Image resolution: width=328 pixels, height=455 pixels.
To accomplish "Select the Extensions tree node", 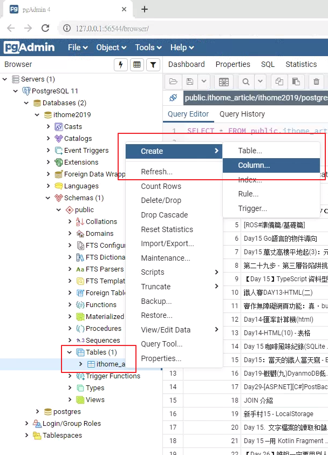I will pyautogui.click(x=81, y=162).
